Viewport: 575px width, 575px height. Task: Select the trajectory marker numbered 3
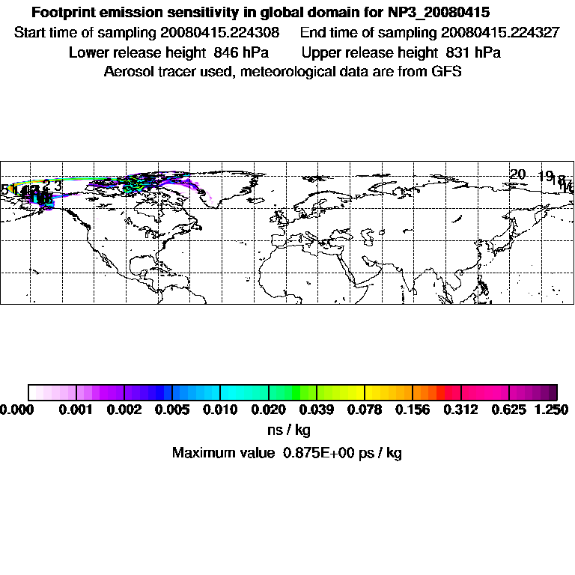pos(58,185)
